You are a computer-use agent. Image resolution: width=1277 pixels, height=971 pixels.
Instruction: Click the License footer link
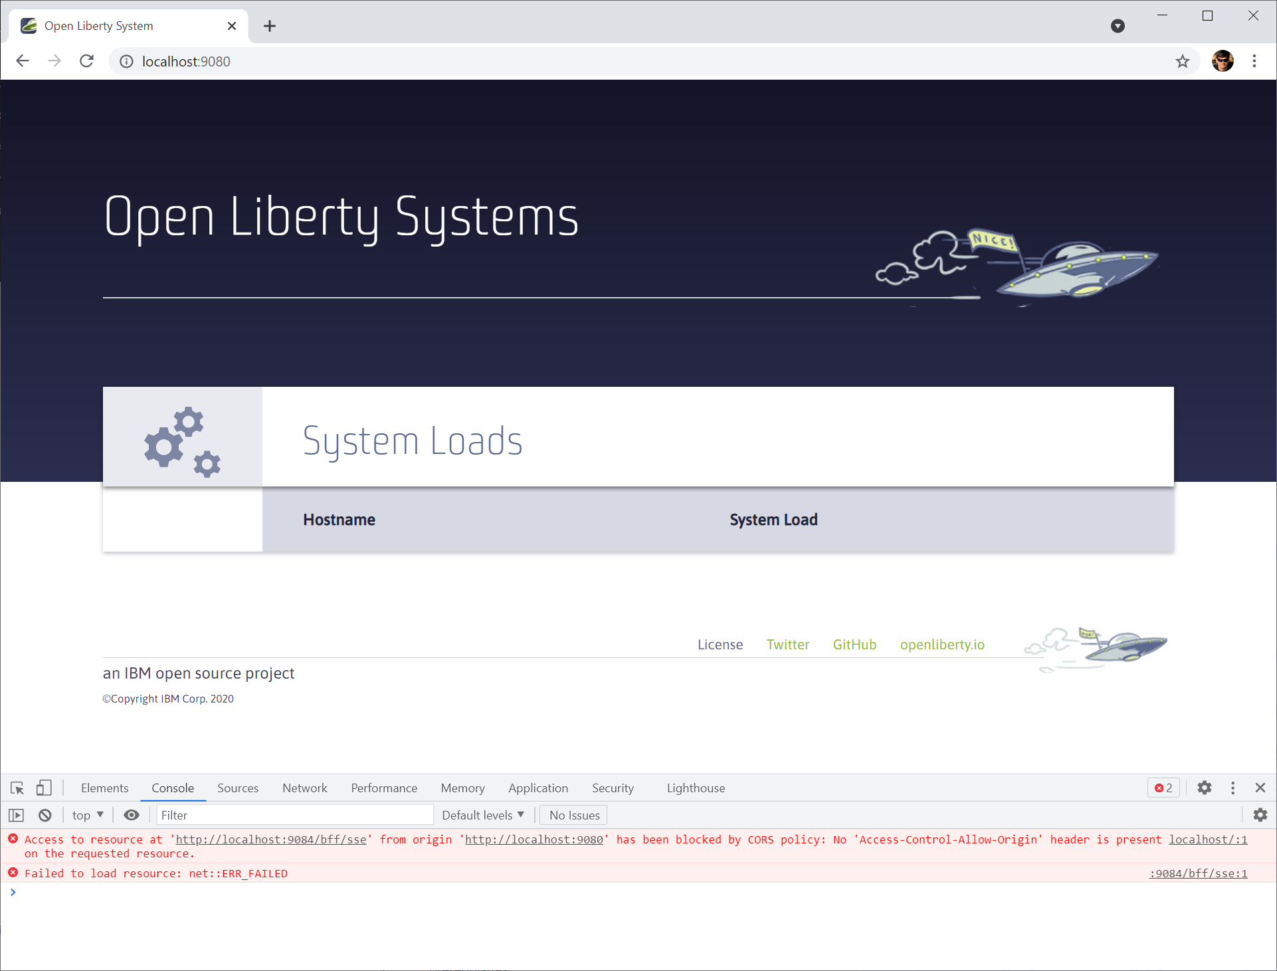pos(720,645)
